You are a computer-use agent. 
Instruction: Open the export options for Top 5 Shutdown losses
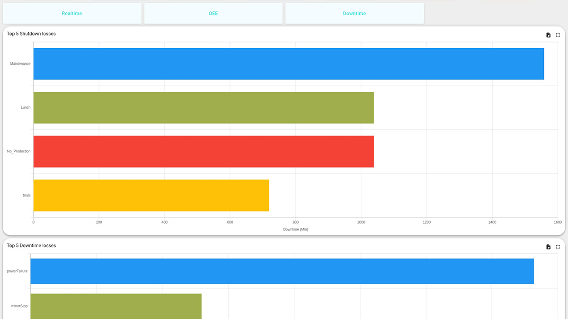coord(548,35)
